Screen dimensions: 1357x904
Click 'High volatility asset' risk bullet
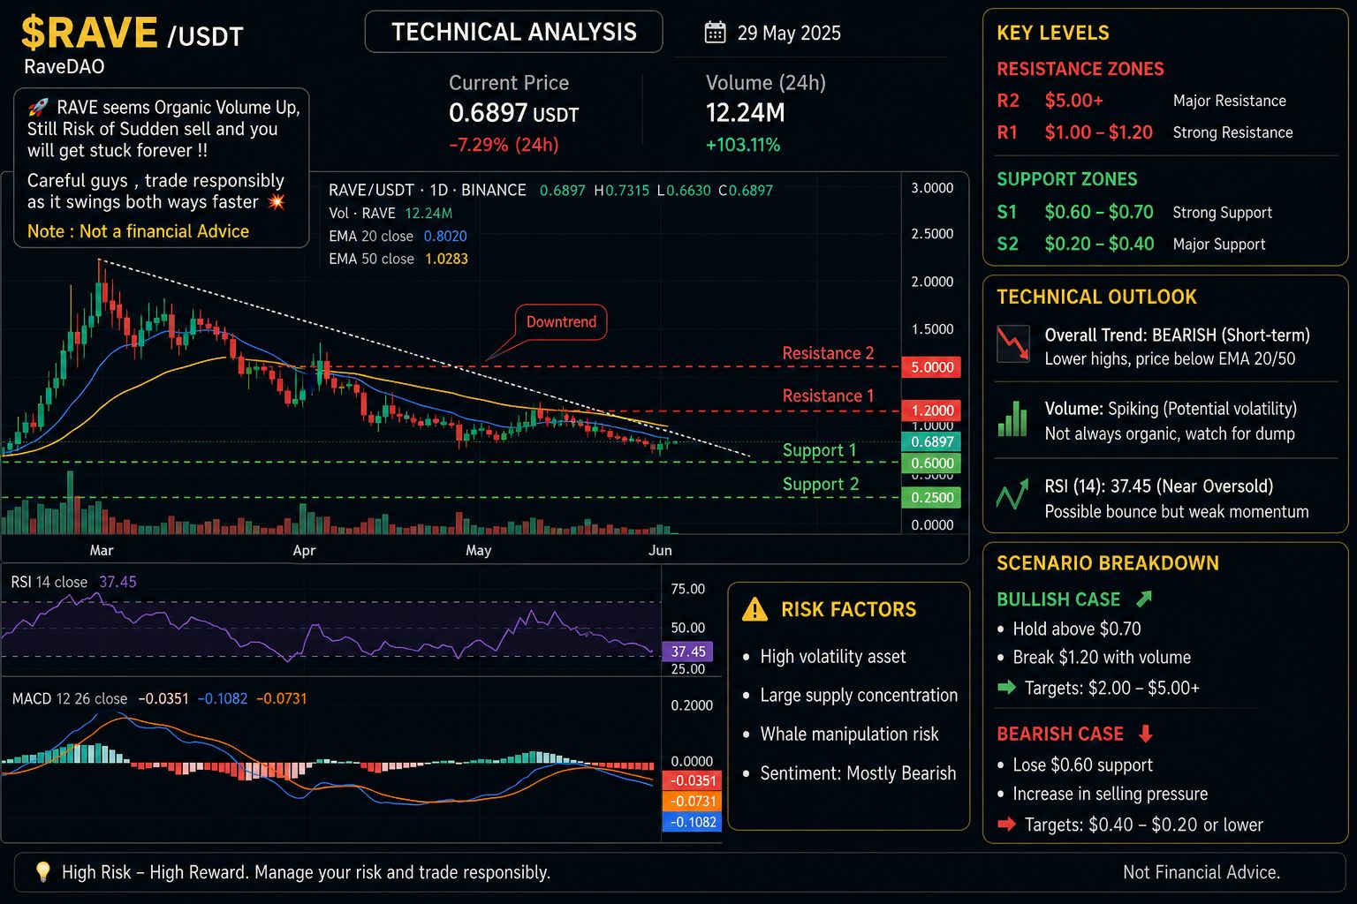coord(832,657)
